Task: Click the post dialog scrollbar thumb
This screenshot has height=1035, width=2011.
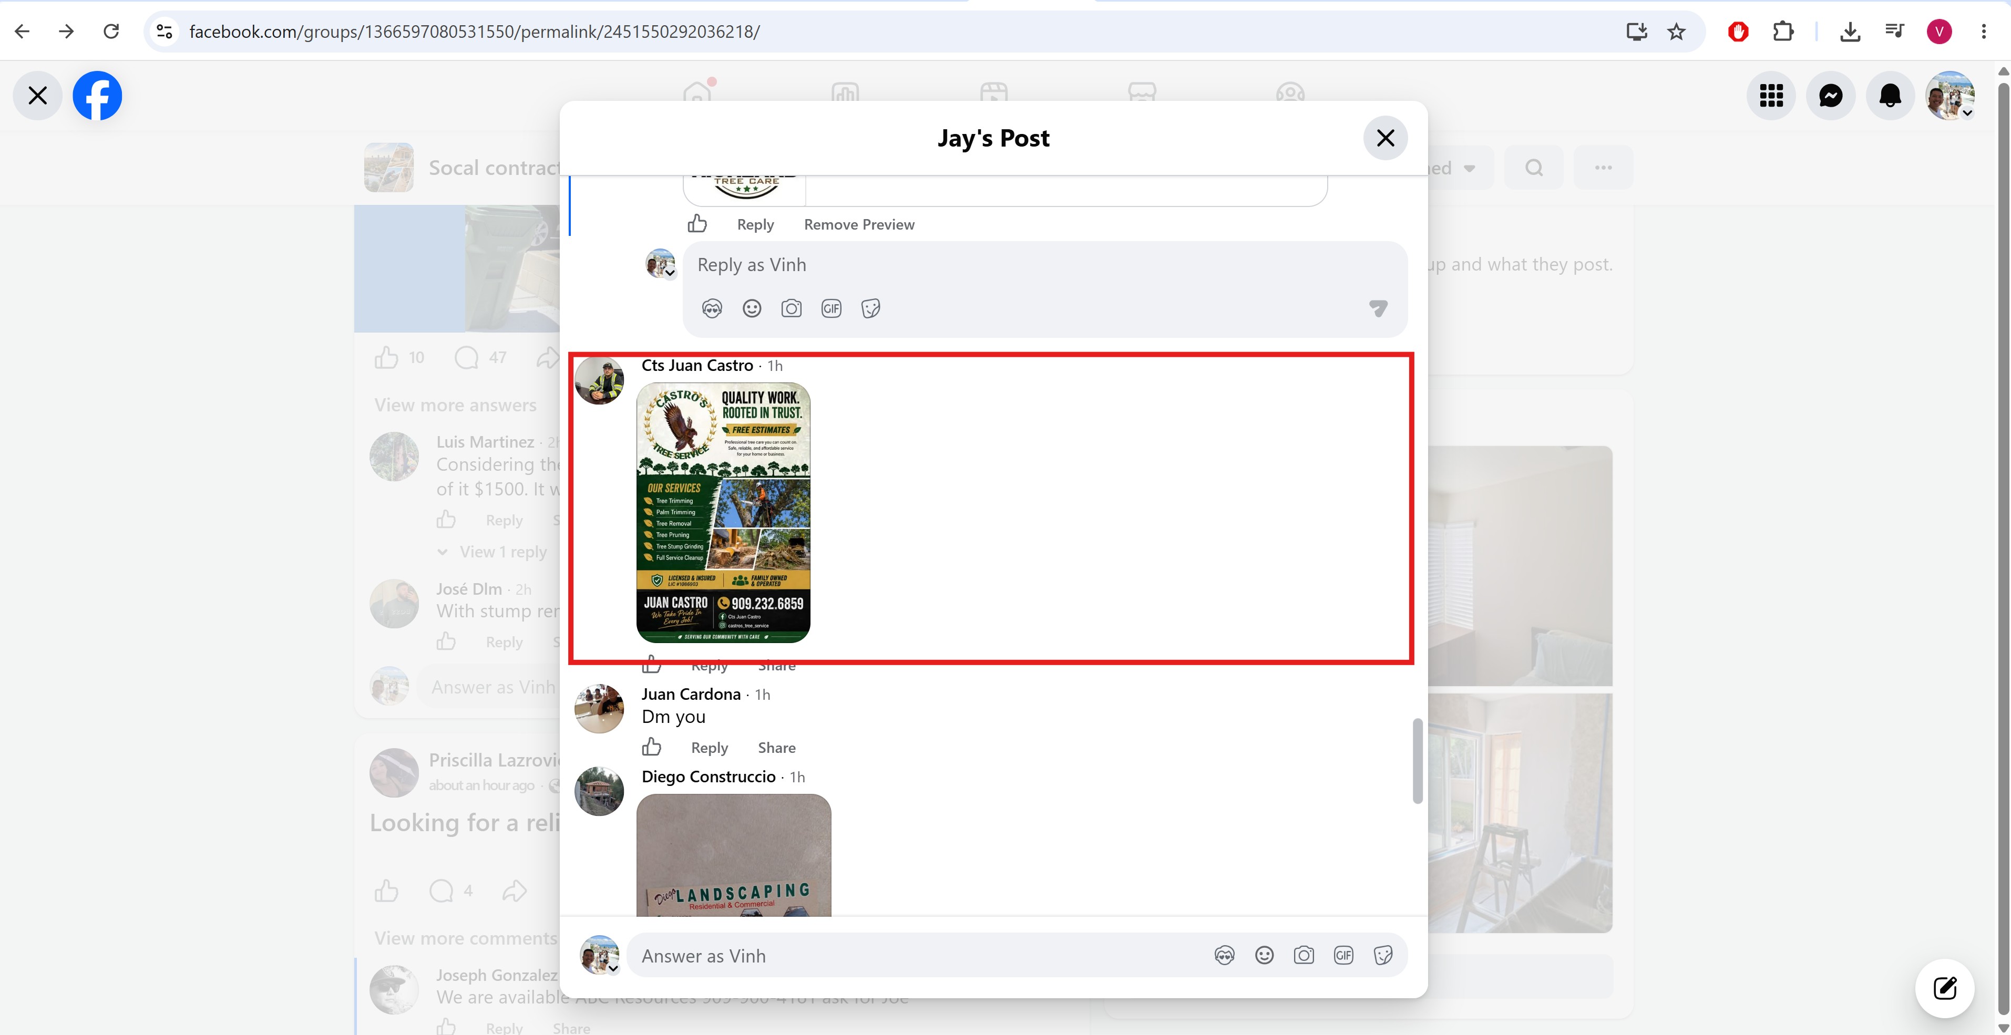Action: point(1418,761)
